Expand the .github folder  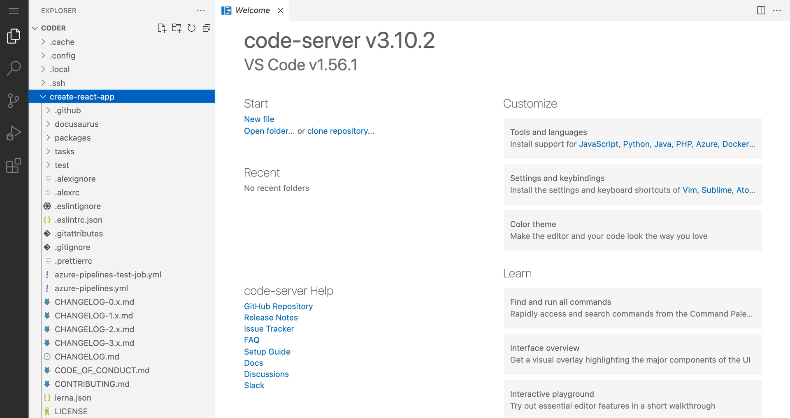coord(122,110)
